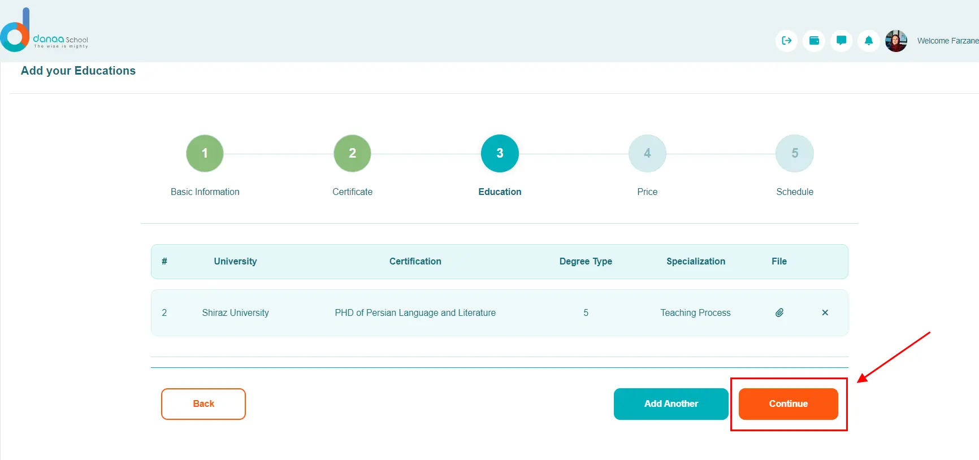Remove the Shiraz University education row

(x=825, y=313)
